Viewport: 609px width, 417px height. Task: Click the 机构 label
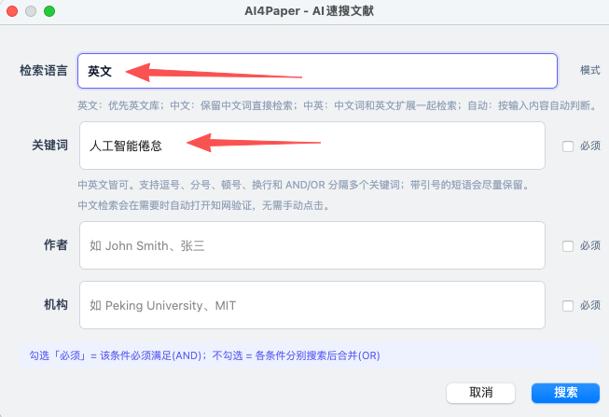tap(56, 305)
